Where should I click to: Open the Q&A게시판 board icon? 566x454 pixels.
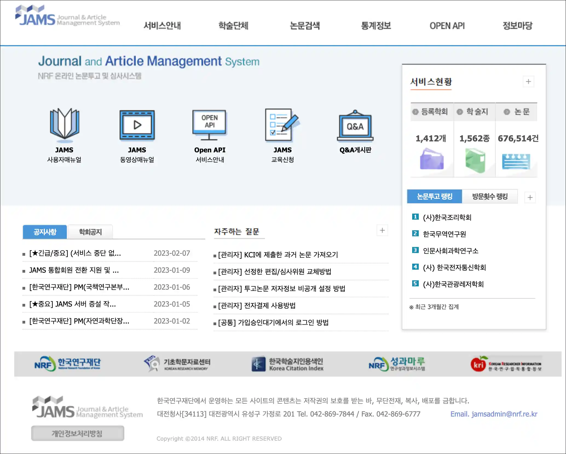[355, 126]
